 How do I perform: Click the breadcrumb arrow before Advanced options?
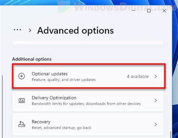pyautogui.click(x=30, y=30)
